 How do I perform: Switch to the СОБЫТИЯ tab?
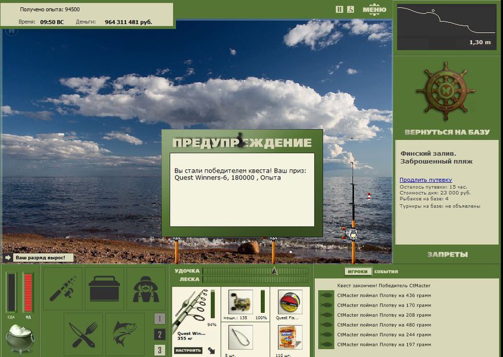386,271
